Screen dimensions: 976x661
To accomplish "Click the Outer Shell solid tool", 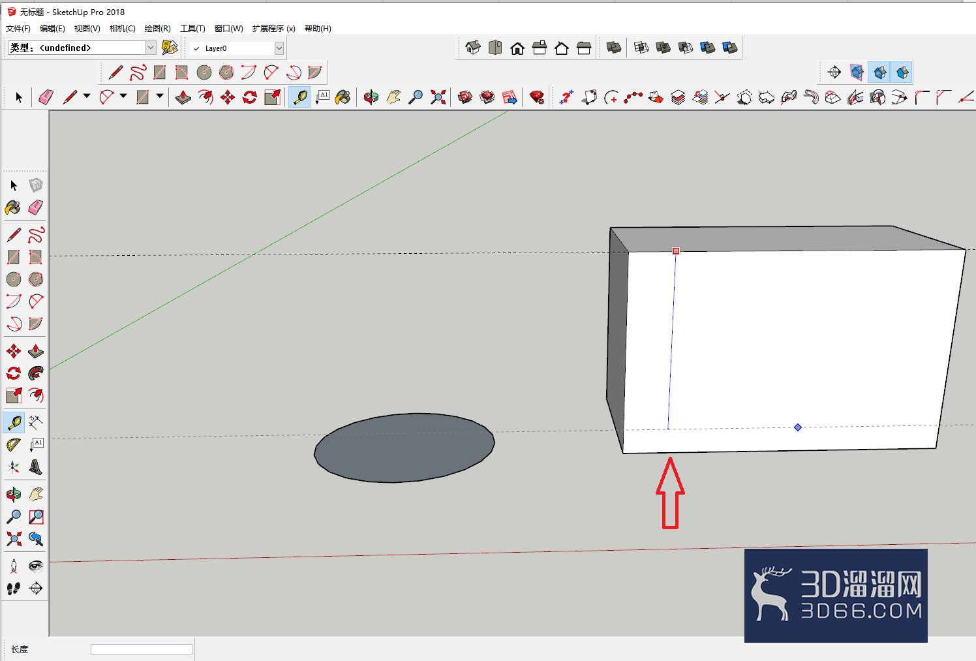I will [614, 48].
